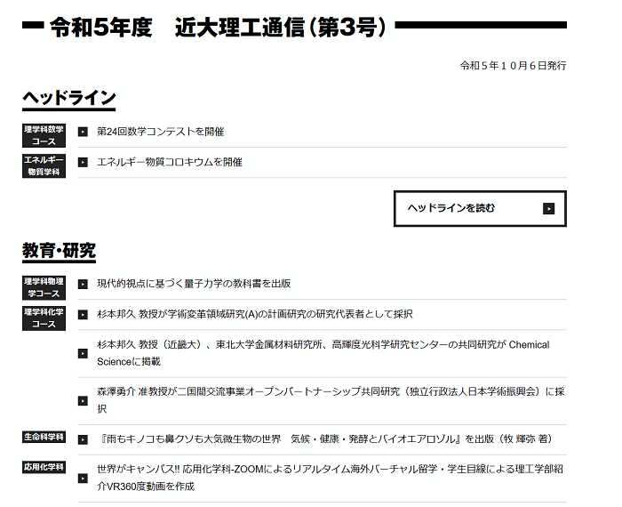Click arrow icon beside 現代的視点に基づく量子力学の教科書

coord(83,285)
